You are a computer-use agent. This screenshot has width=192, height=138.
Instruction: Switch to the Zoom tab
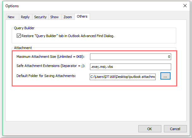point(68,17)
